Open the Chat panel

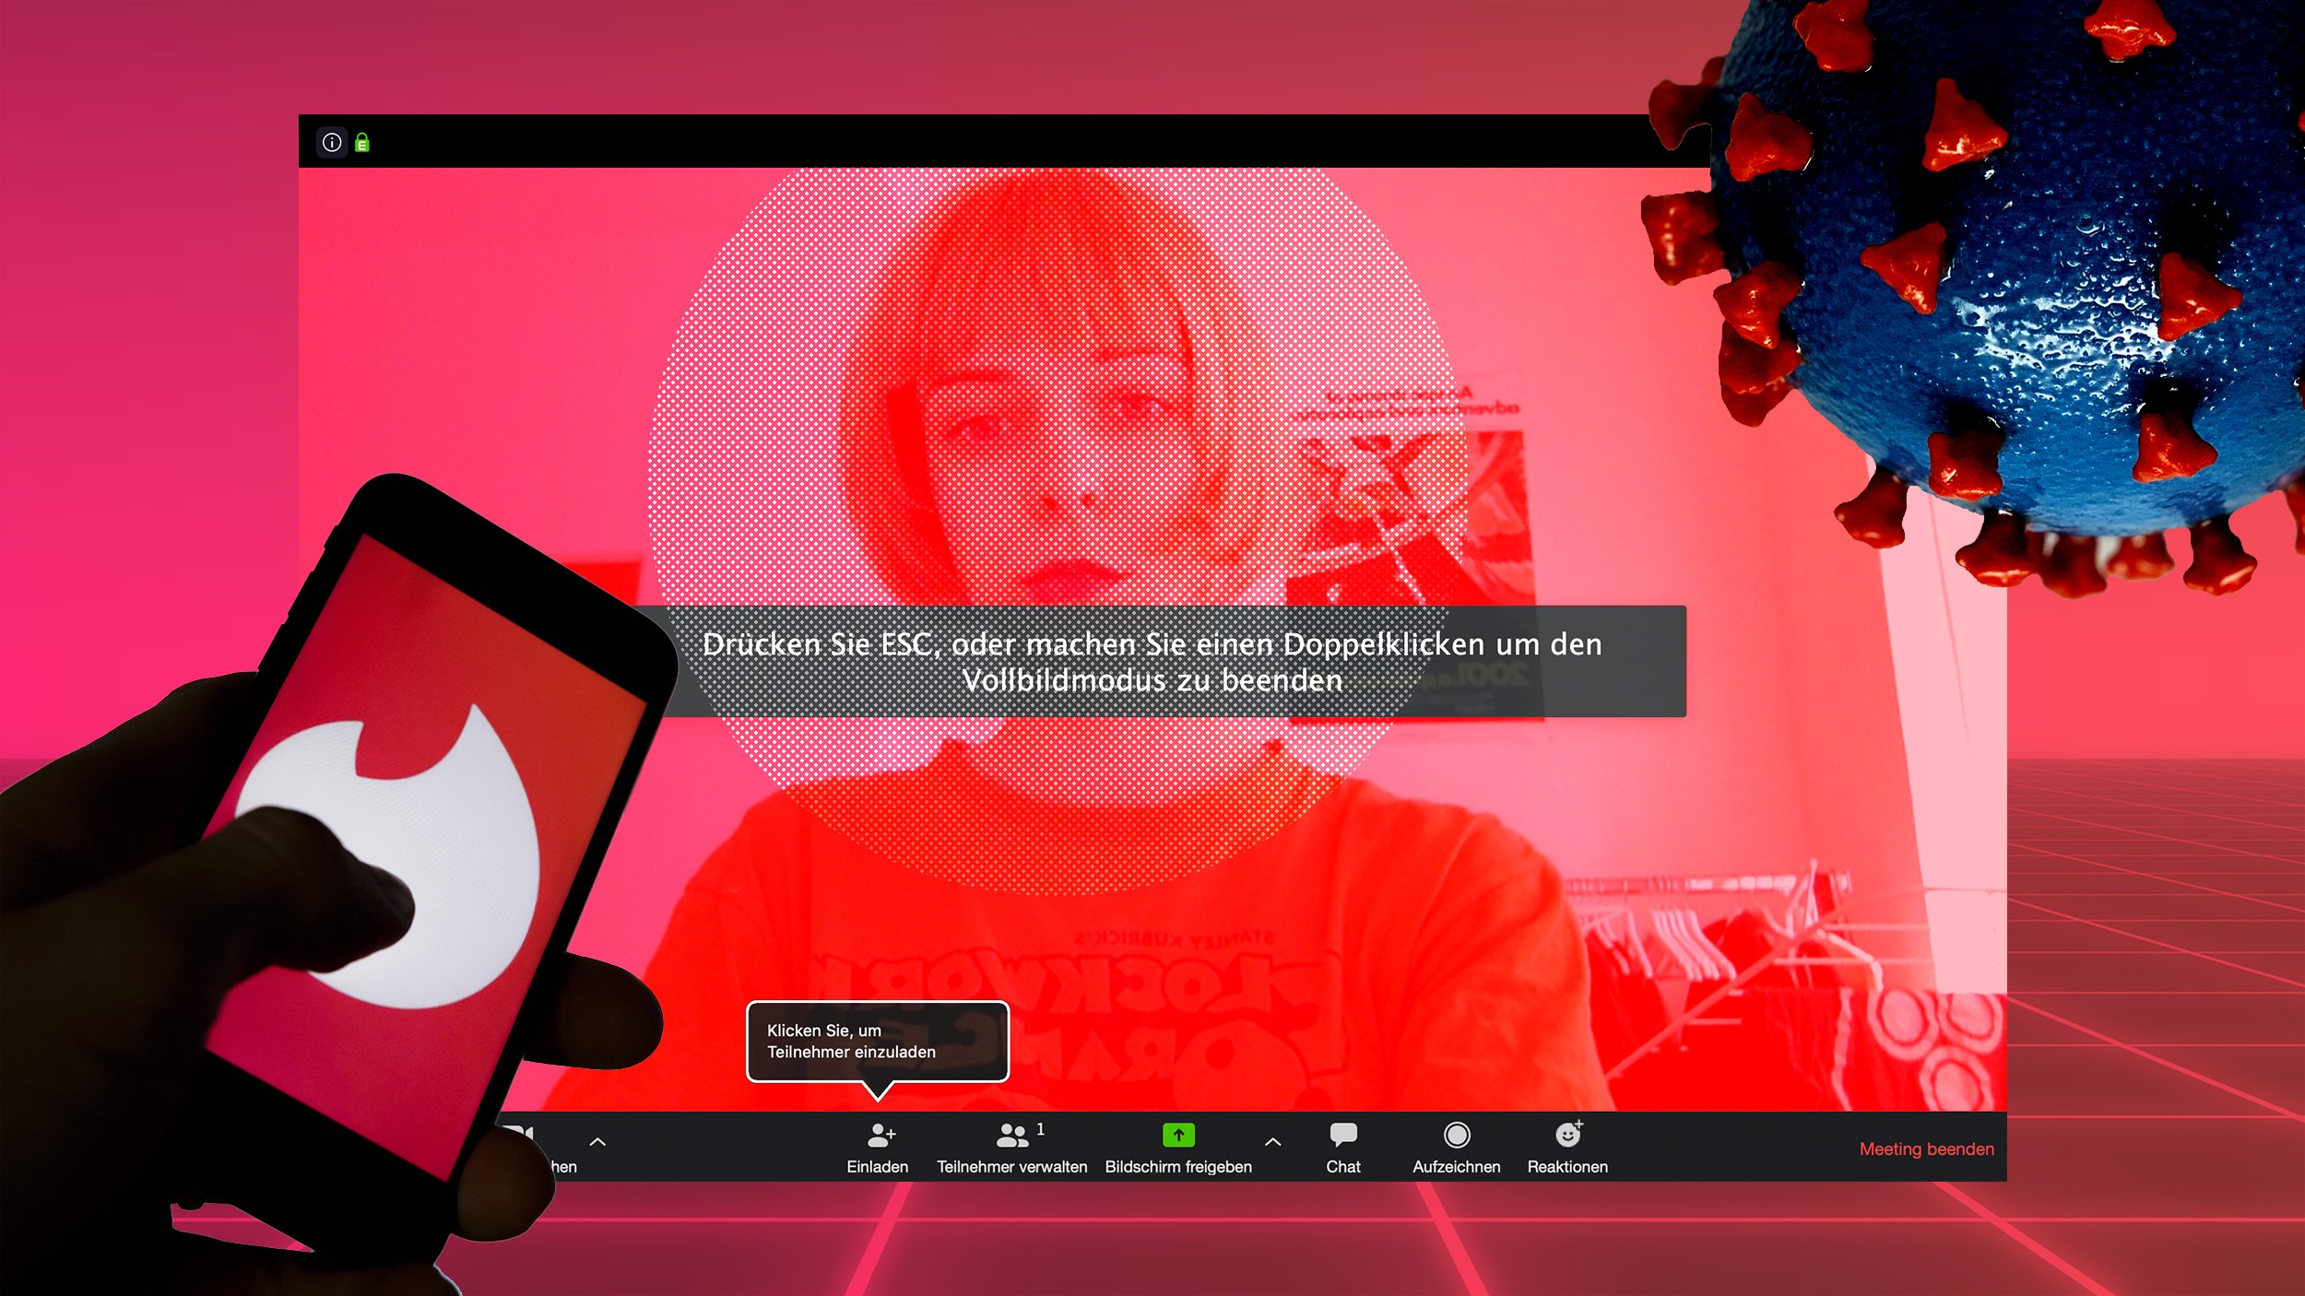point(1342,1148)
